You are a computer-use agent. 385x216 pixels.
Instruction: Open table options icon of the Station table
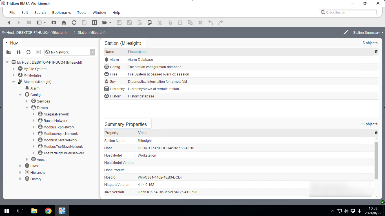click(377, 52)
